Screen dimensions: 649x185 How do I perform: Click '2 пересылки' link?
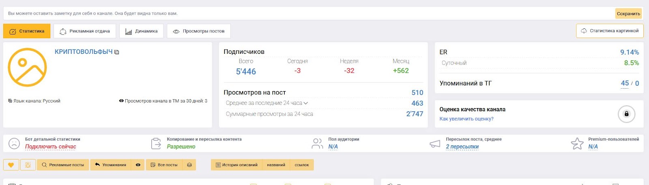click(x=462, y=147)
